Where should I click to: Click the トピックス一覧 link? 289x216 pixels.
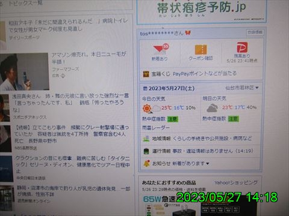(x=25, y=3)
